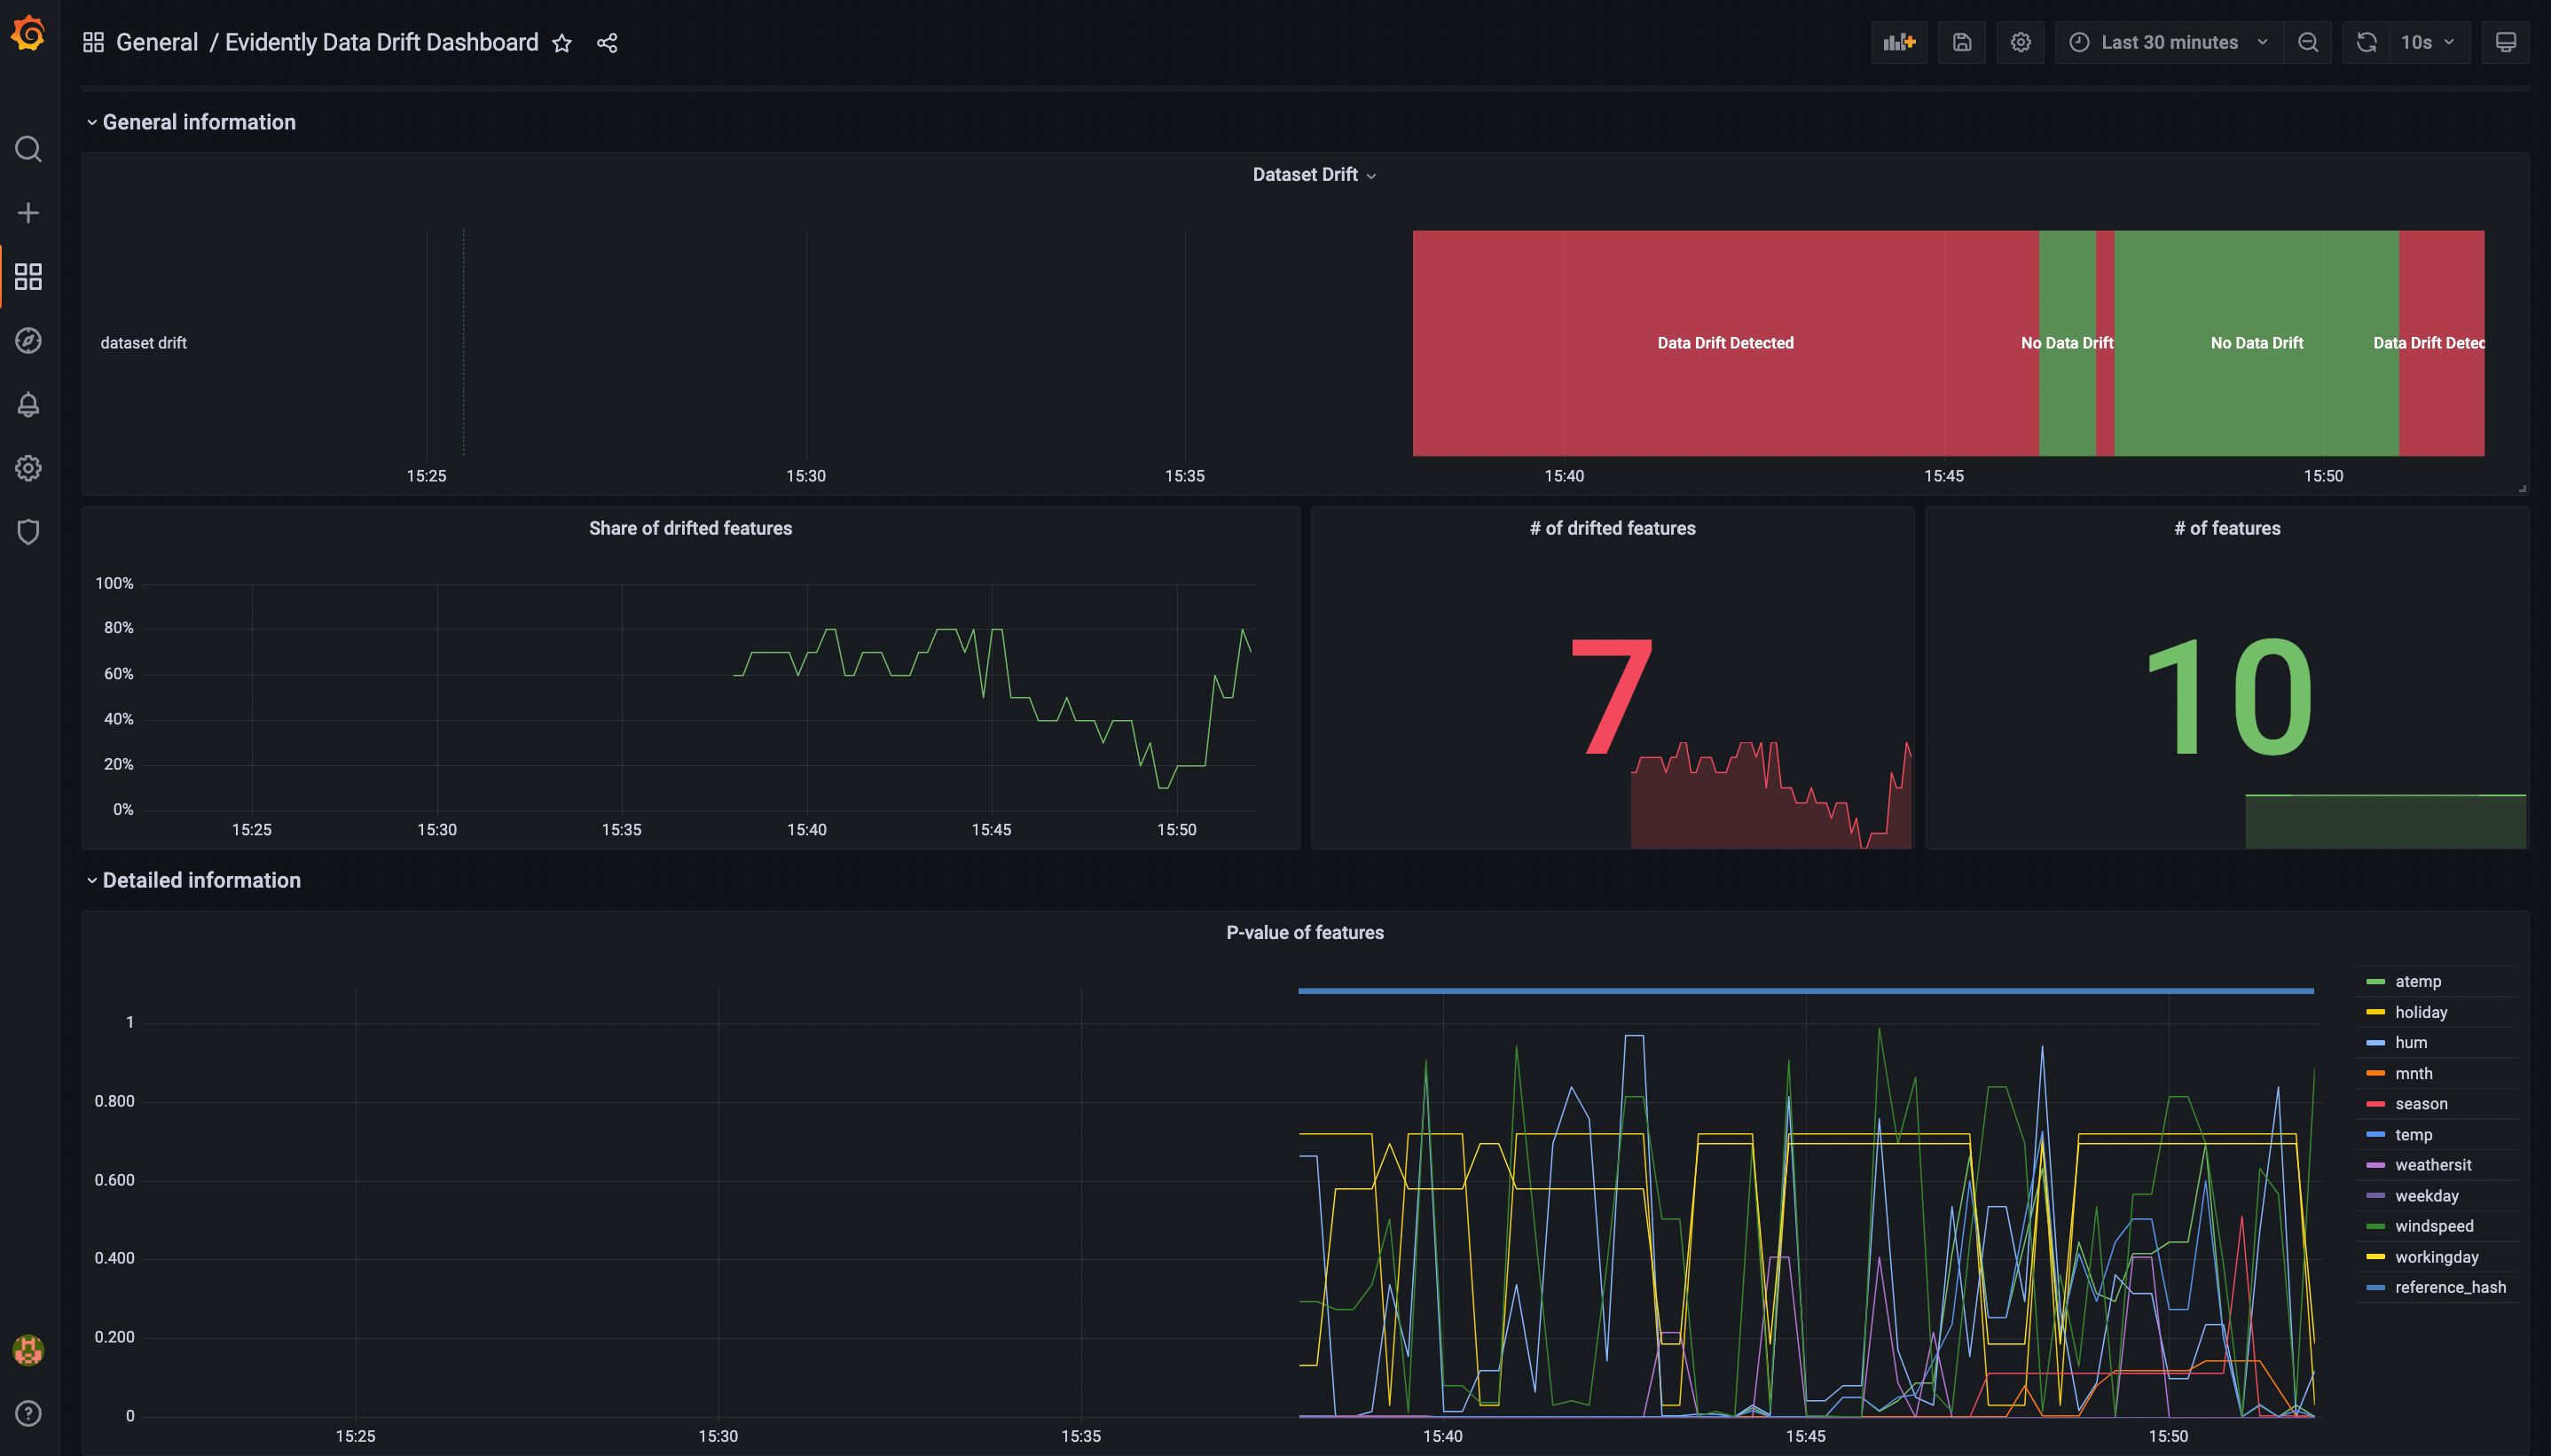This screenshot has width=2551, height=1456.
Task: Open the 10s refresh interval dropdown
Action: [x=2428, y=42]
